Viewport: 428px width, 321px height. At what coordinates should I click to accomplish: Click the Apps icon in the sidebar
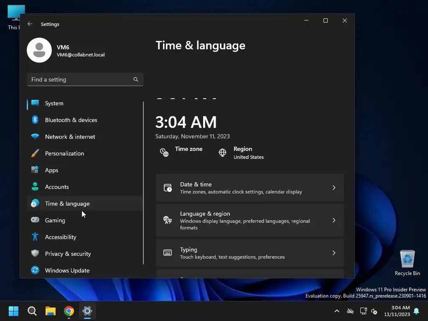tap(35, 170)
